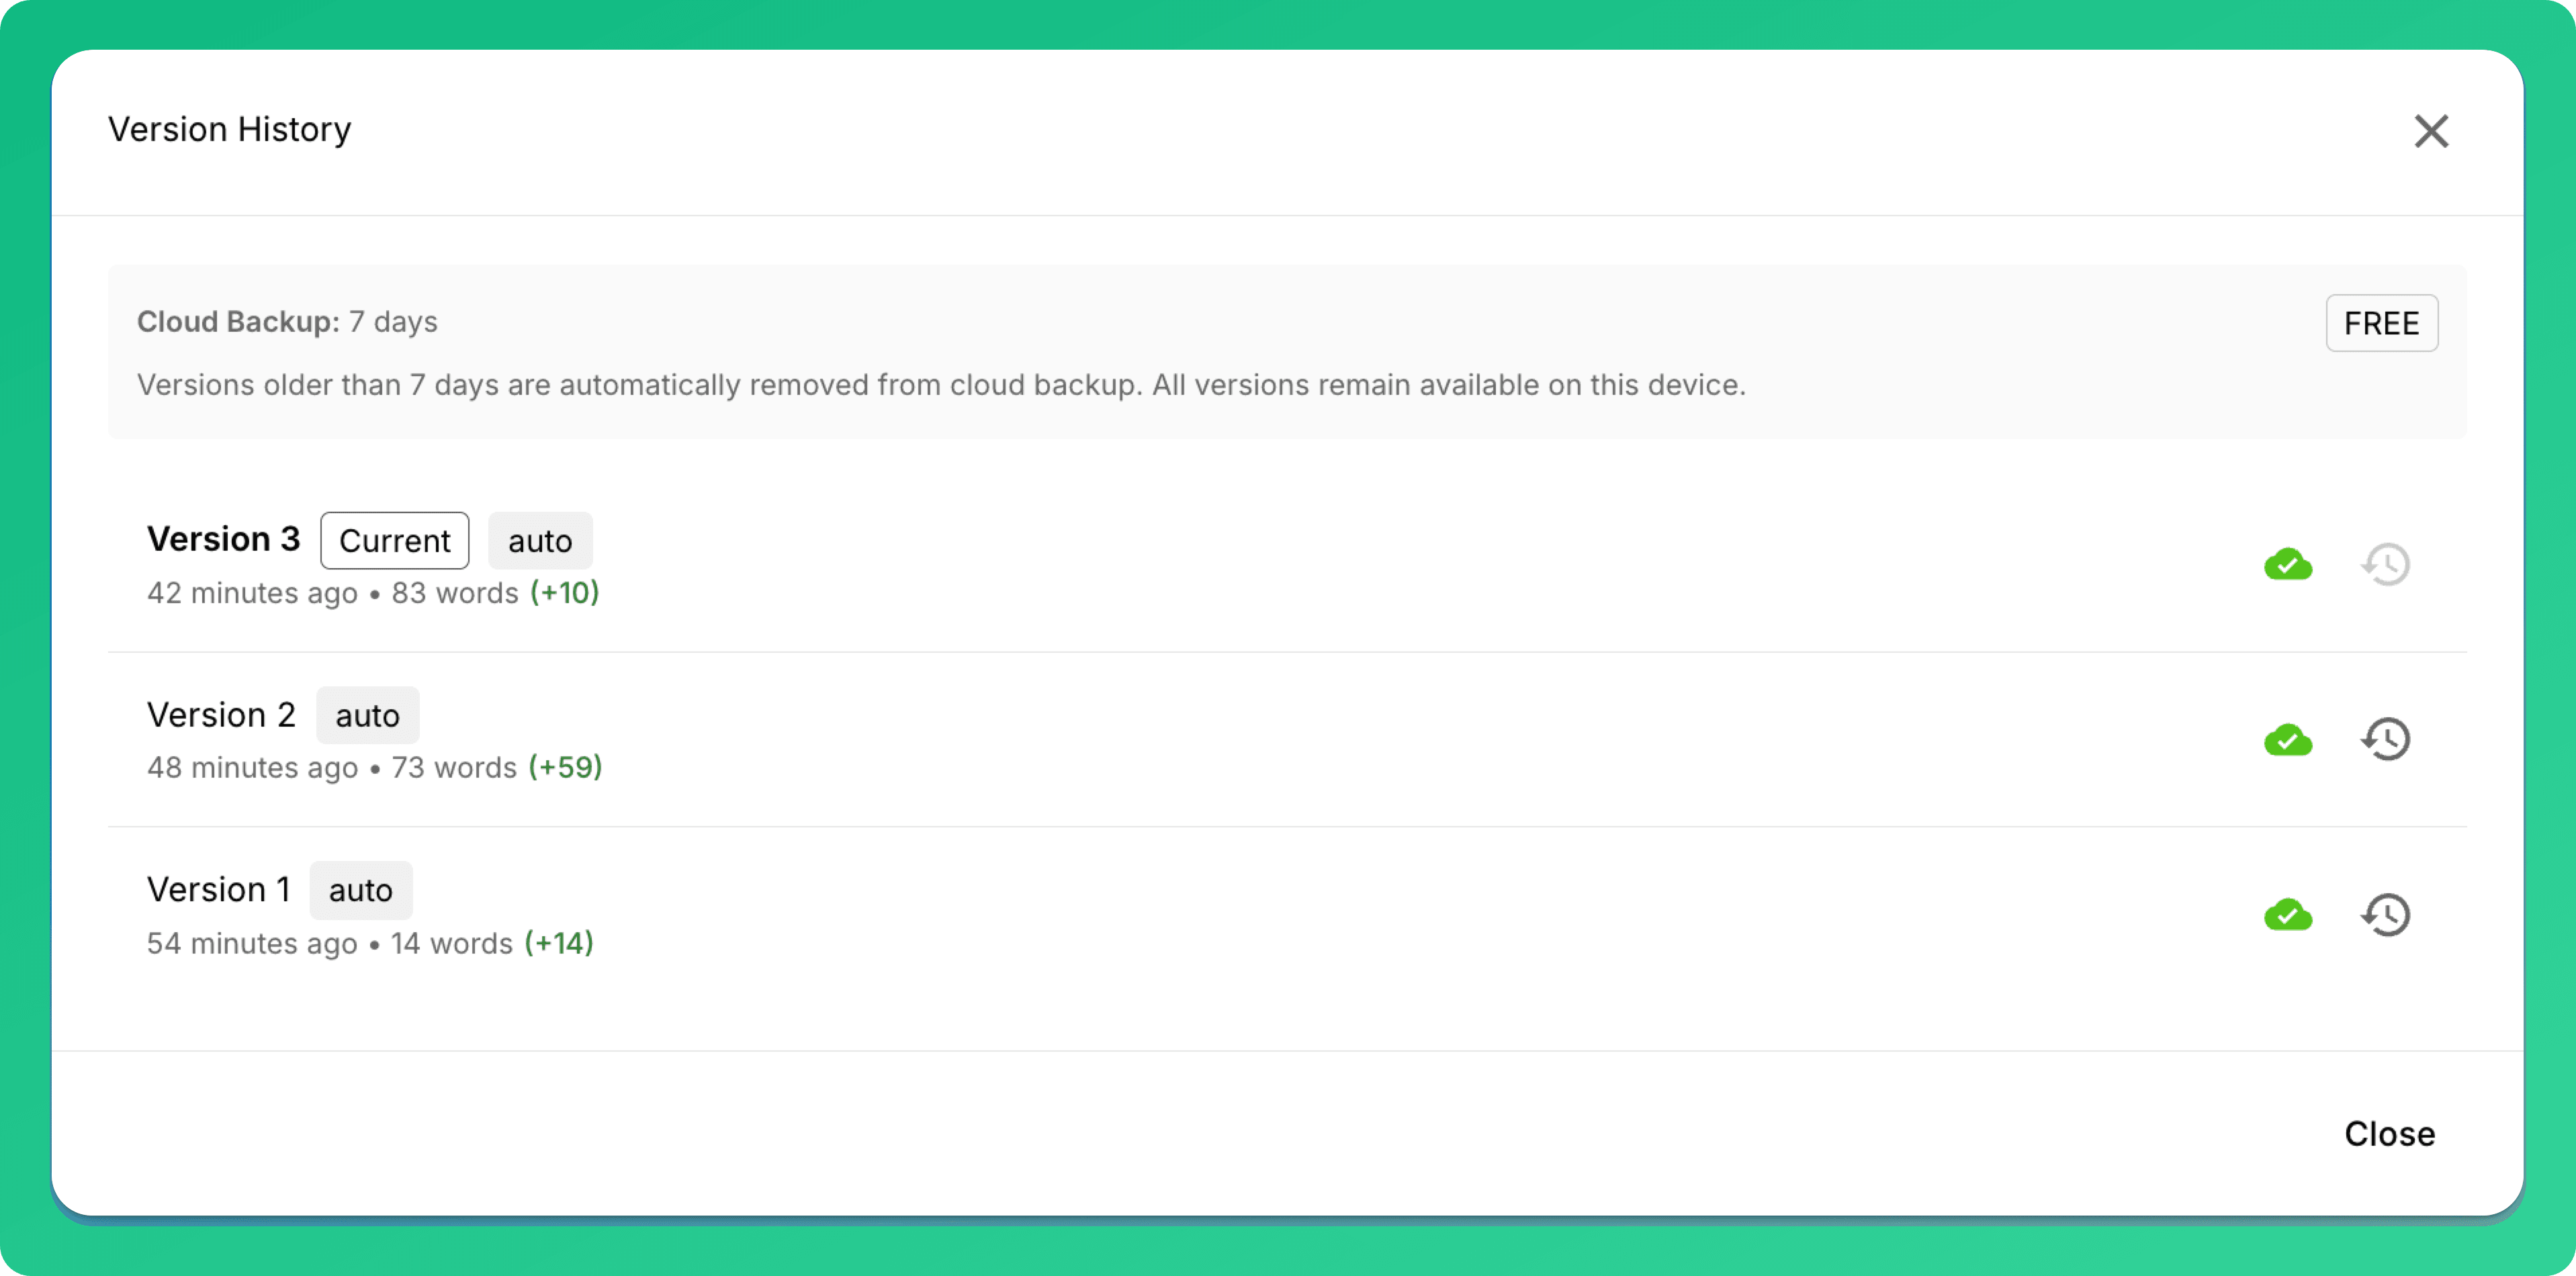The height and width of the screenshot is (1276, 2576).
Task: Click the (+59) word change indicator
Action: [565, 767]
